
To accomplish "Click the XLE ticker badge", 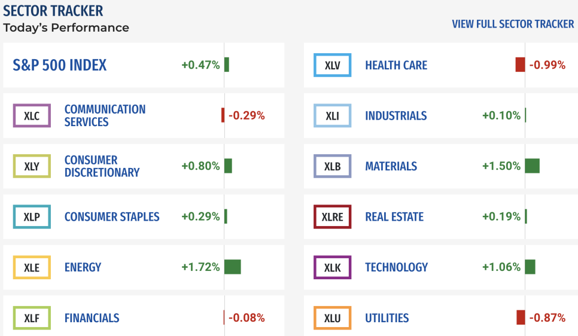I will 32,267.
